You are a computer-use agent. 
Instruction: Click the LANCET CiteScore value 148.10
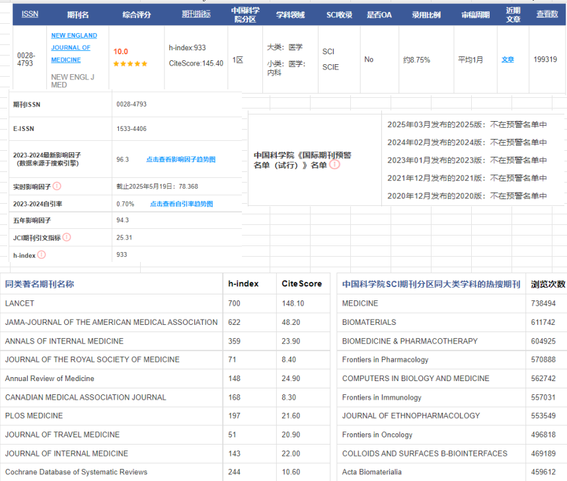click(293, 303)
